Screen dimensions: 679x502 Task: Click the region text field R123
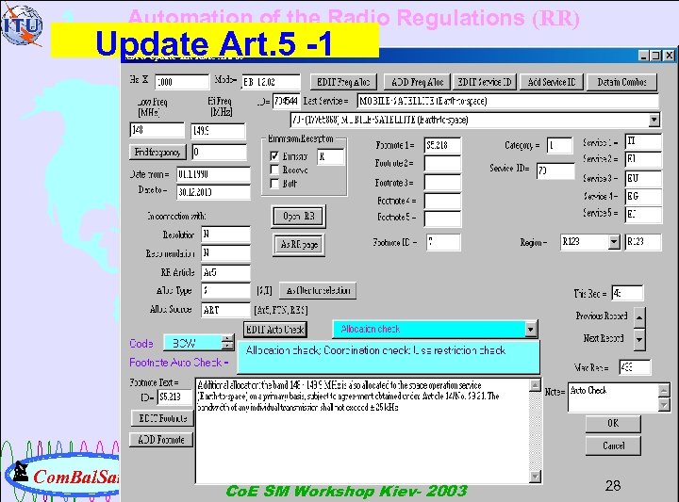pos(643,242)
